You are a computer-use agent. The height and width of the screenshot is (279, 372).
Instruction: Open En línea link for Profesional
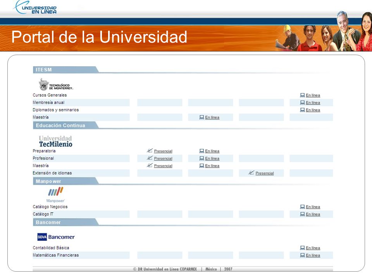click(x=212, y=158)
